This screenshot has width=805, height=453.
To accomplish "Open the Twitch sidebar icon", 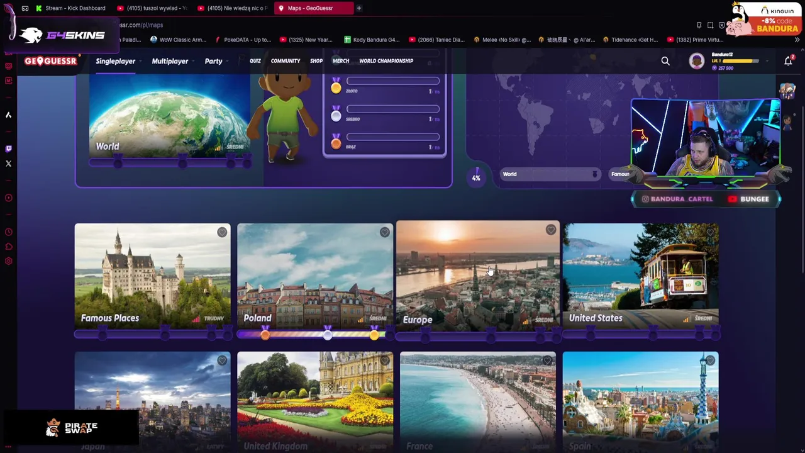I will [8, 149].
